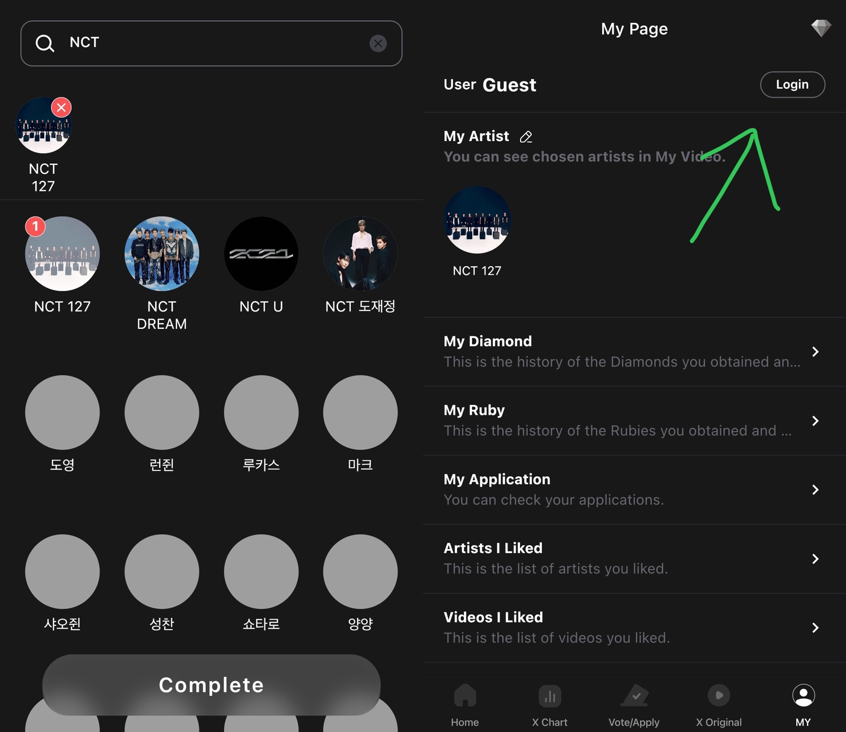Click the 'My Artist' heading
846x732 pixels.
(x=476, y=136)
